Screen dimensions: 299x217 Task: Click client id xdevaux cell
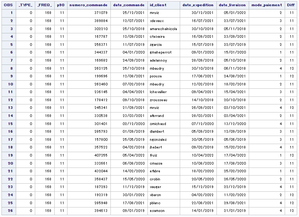158,21
